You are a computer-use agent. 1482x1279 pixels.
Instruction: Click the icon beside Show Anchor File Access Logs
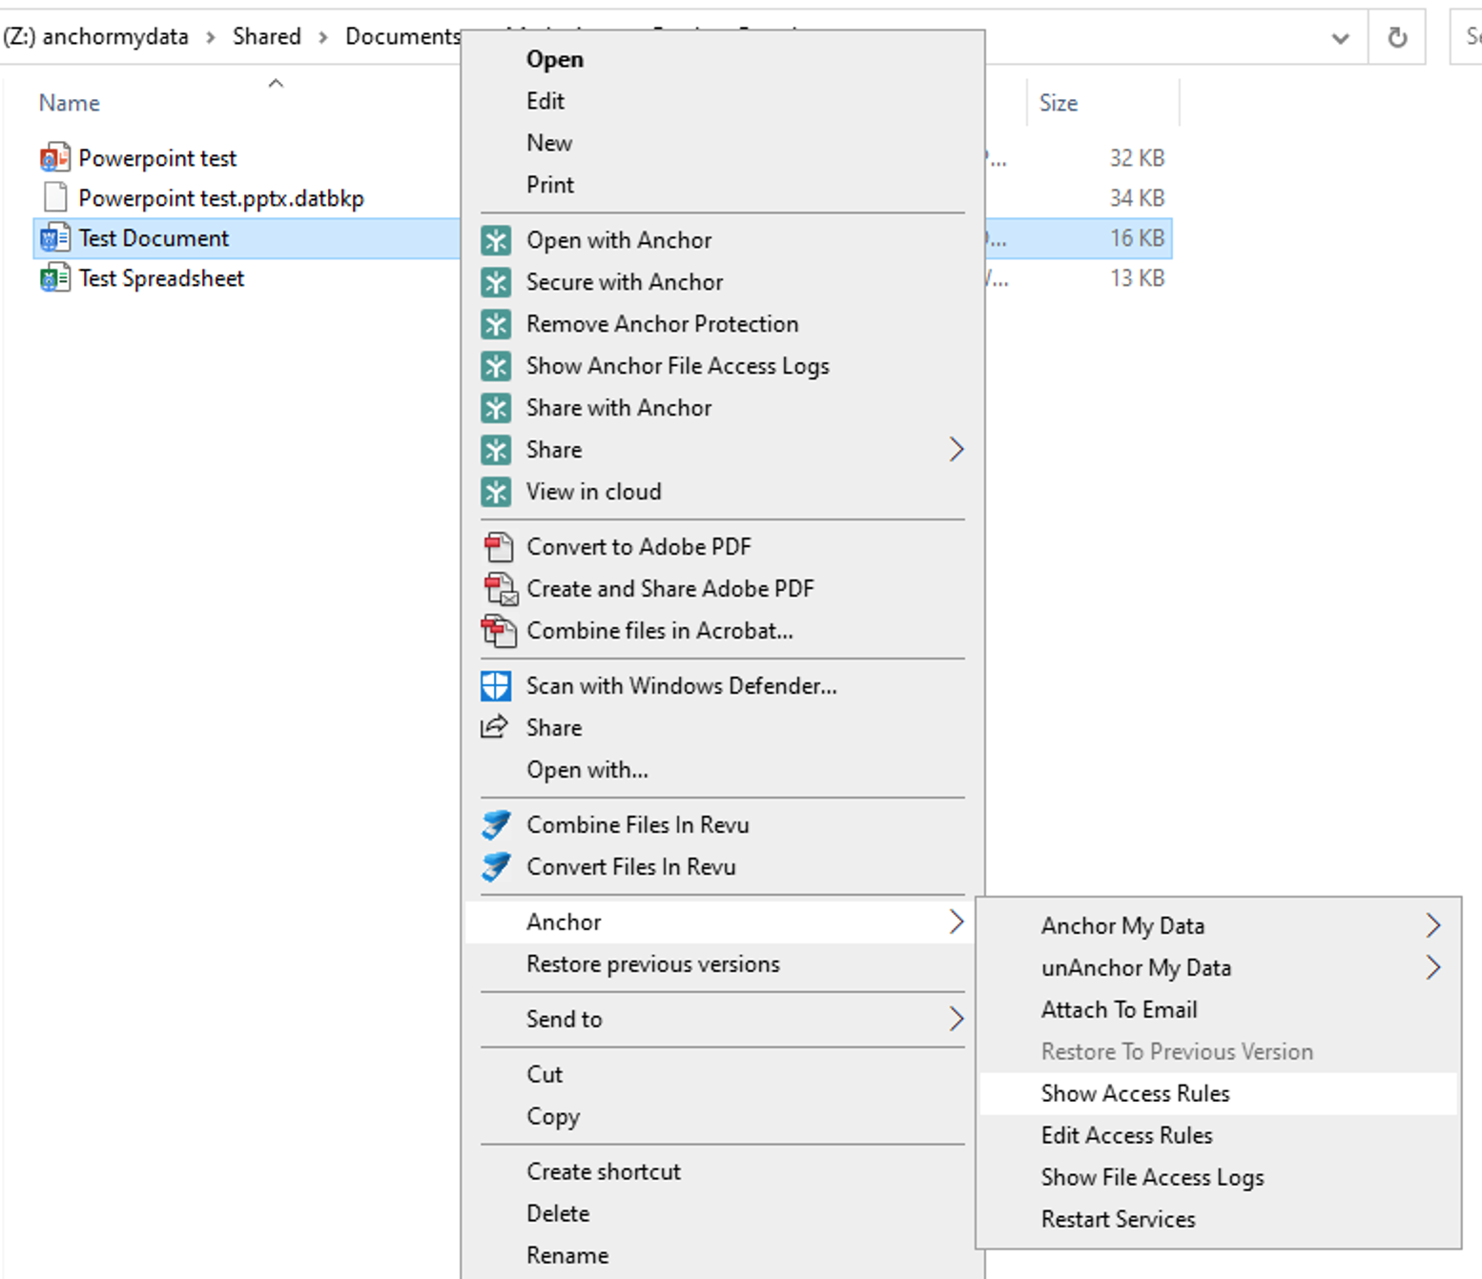click(496, 366)
